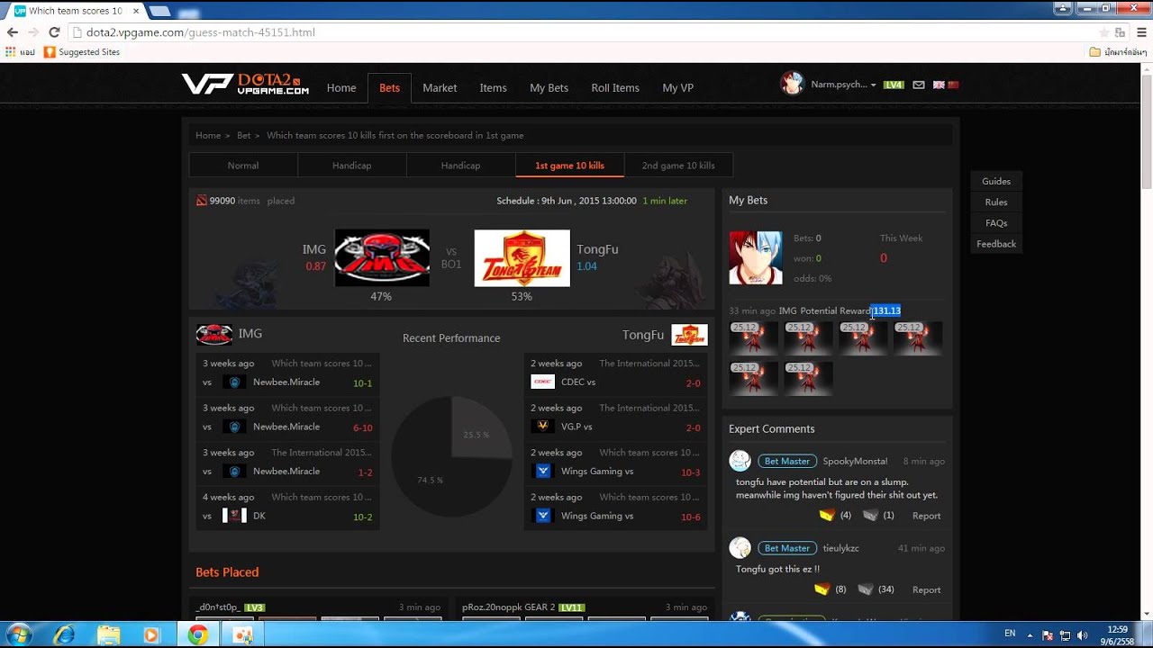Launch Internet Explorer from the taskbar
The width and height of the screenshot is (1153, 648).
[x=64, y=635]
